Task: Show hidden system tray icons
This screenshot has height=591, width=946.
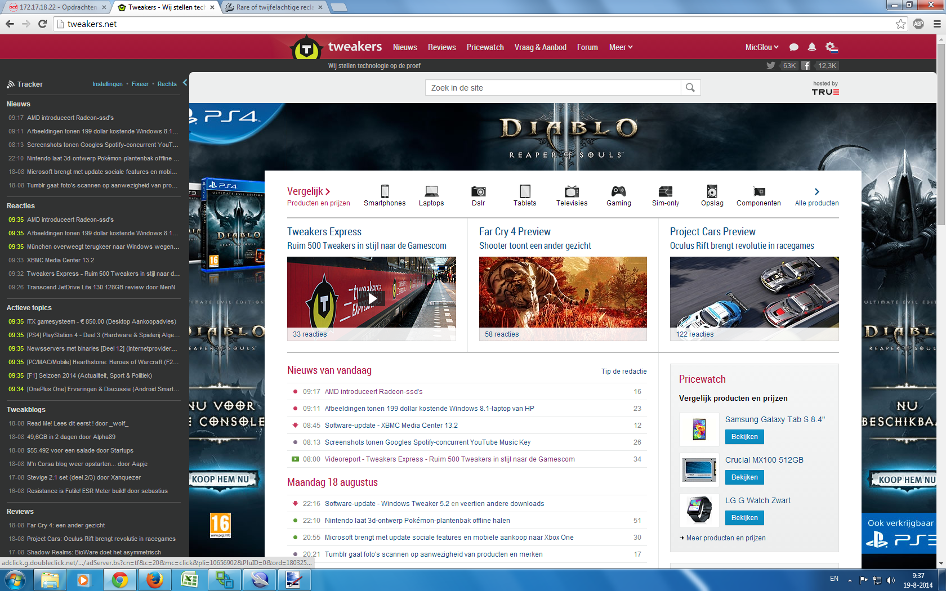Action: [850, 580]
